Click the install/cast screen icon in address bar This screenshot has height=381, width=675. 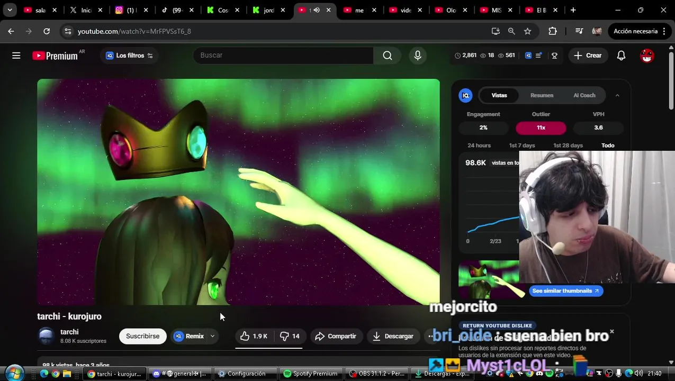coord(496,31)
